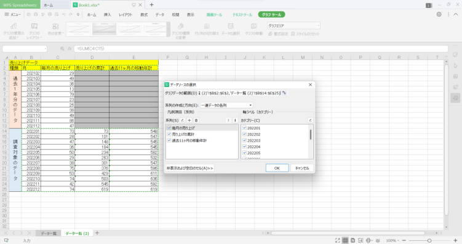Click zoom in plus in status bar
Image resolution: width=462 pixels, height=244 pixels.
tap(455, 240)
